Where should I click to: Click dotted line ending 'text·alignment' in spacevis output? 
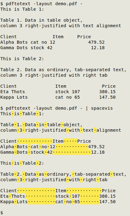point(60,130)
